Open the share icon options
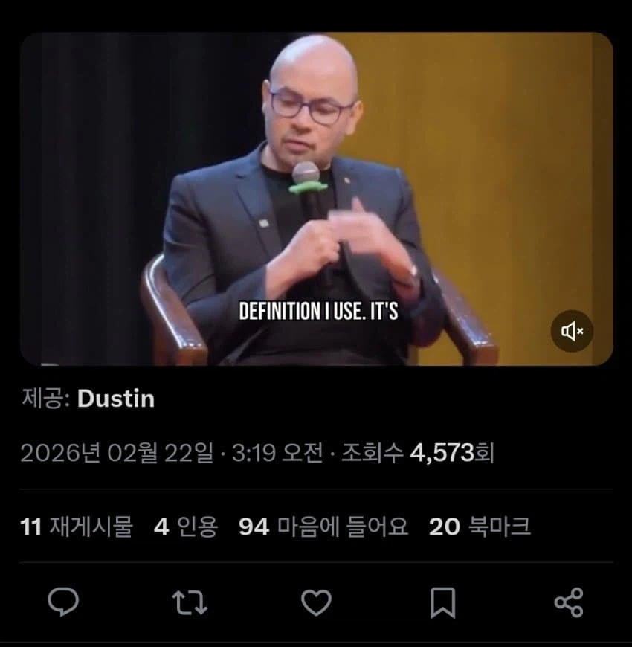 569,603
